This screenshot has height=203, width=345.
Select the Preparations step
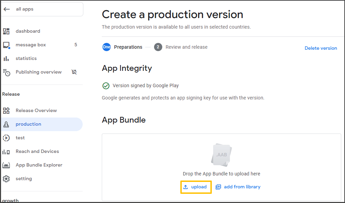pos(128,47)
